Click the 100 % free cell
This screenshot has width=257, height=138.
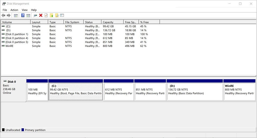(x=144, y=34)
